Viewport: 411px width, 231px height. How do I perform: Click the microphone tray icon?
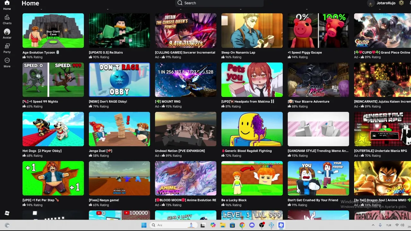(x=380, y=225)
